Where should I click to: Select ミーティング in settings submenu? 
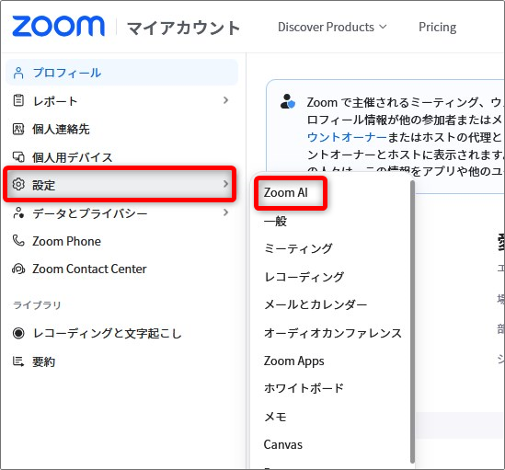tap(298, 248)
